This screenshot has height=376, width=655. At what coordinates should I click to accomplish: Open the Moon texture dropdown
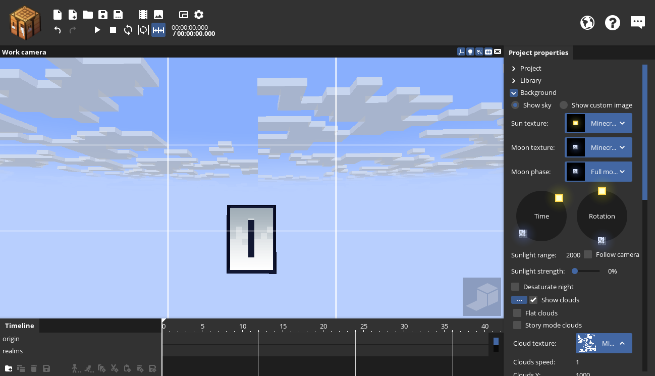pyautogui.click(x=598, y=147)
